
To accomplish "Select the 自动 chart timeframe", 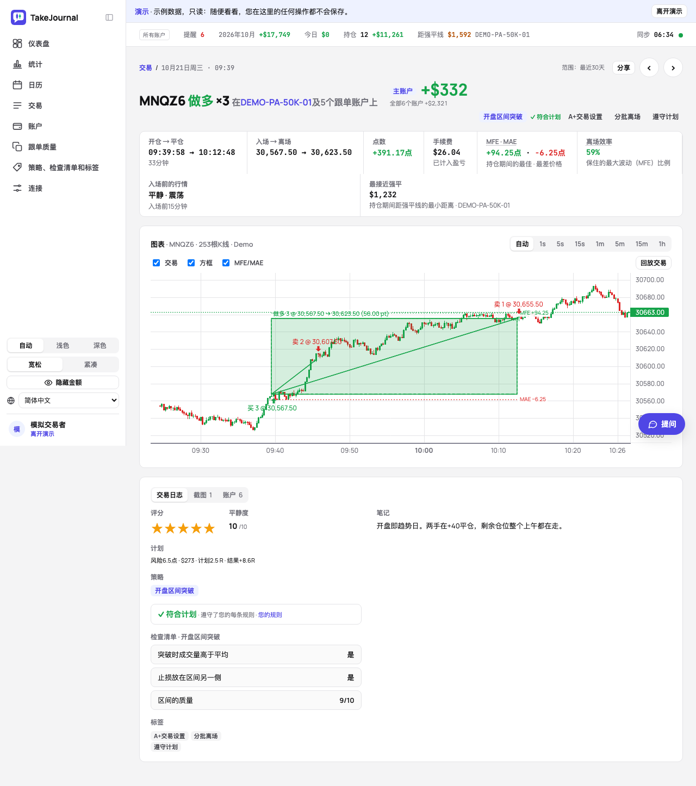I will 522,244.
